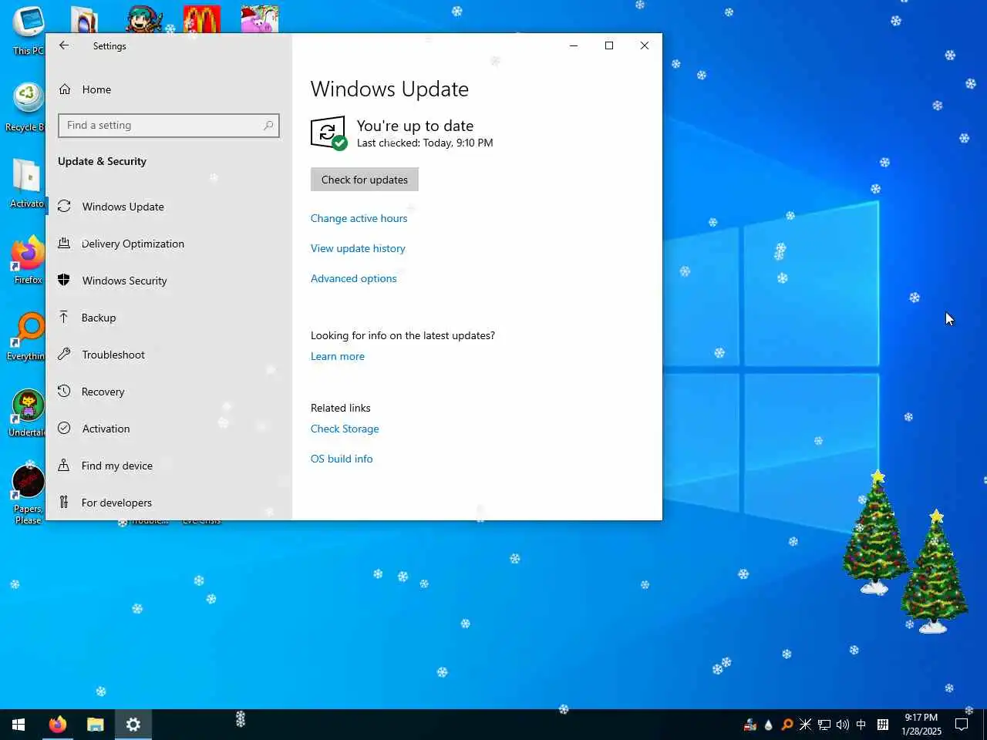
Task: Click the Find a setting search box
Action: tap(169, 126)
